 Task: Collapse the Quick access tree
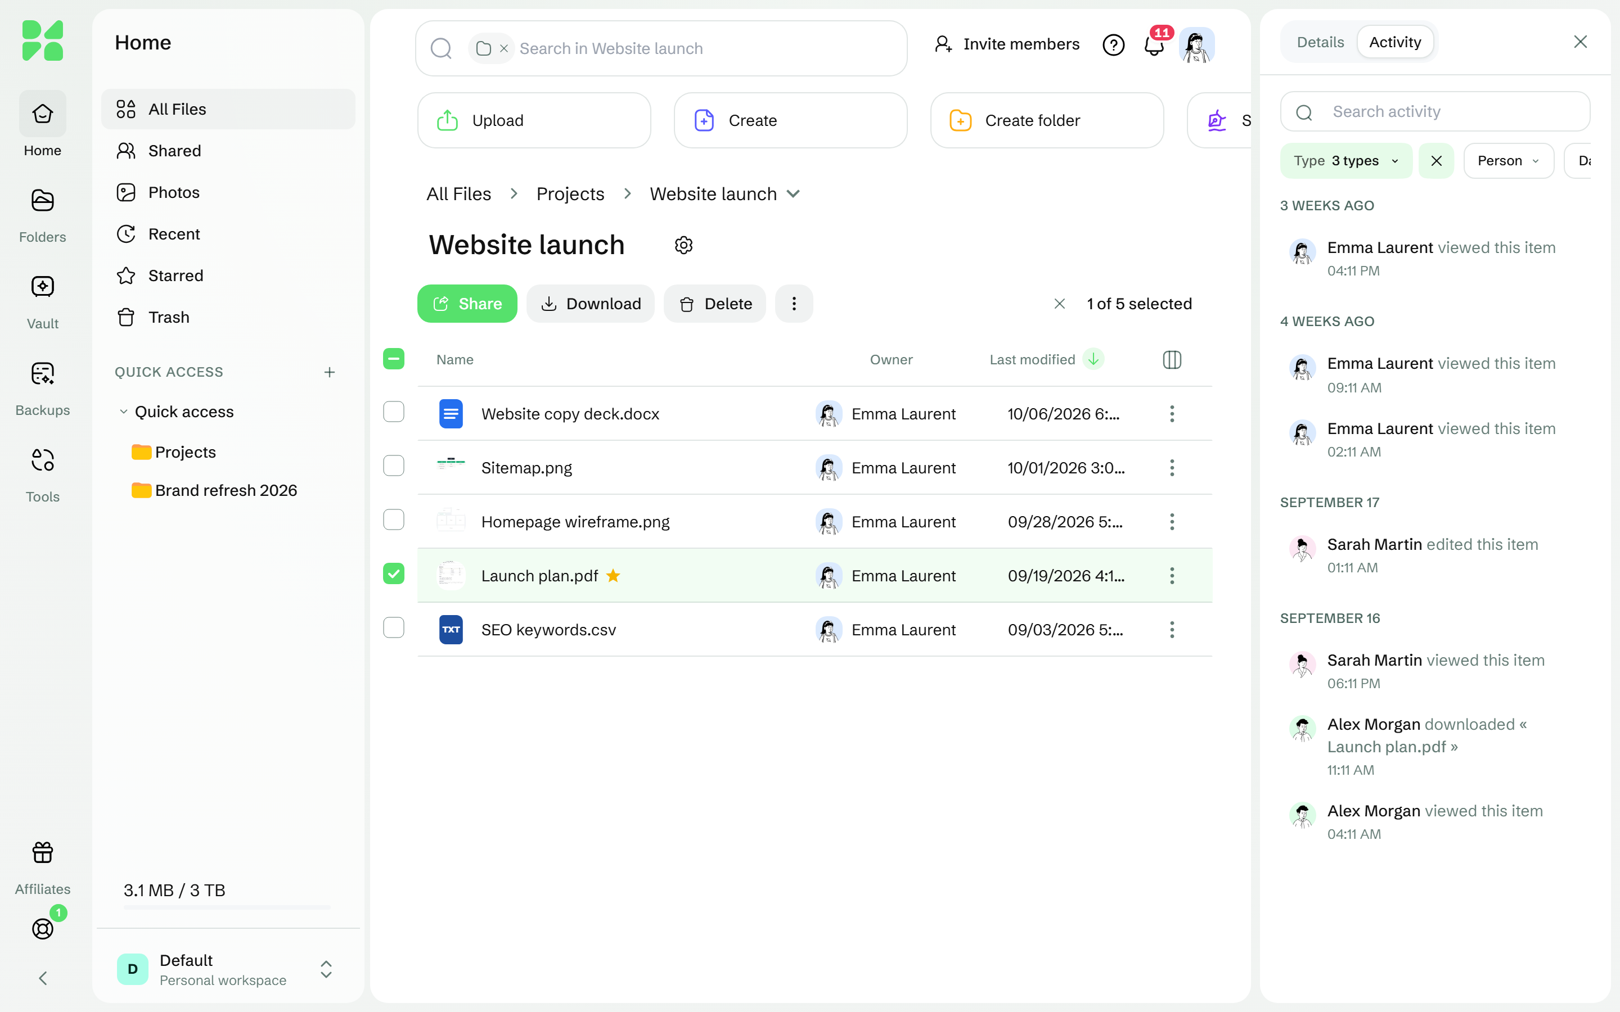click(x=123, y=412)
